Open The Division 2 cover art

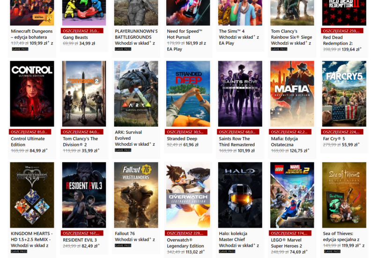coord(84,93)
